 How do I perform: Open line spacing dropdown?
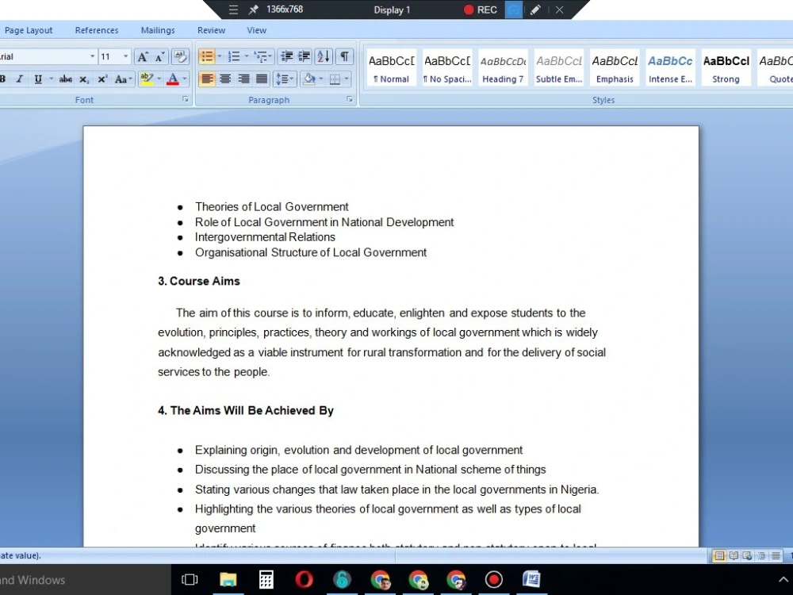coord(285,79)
